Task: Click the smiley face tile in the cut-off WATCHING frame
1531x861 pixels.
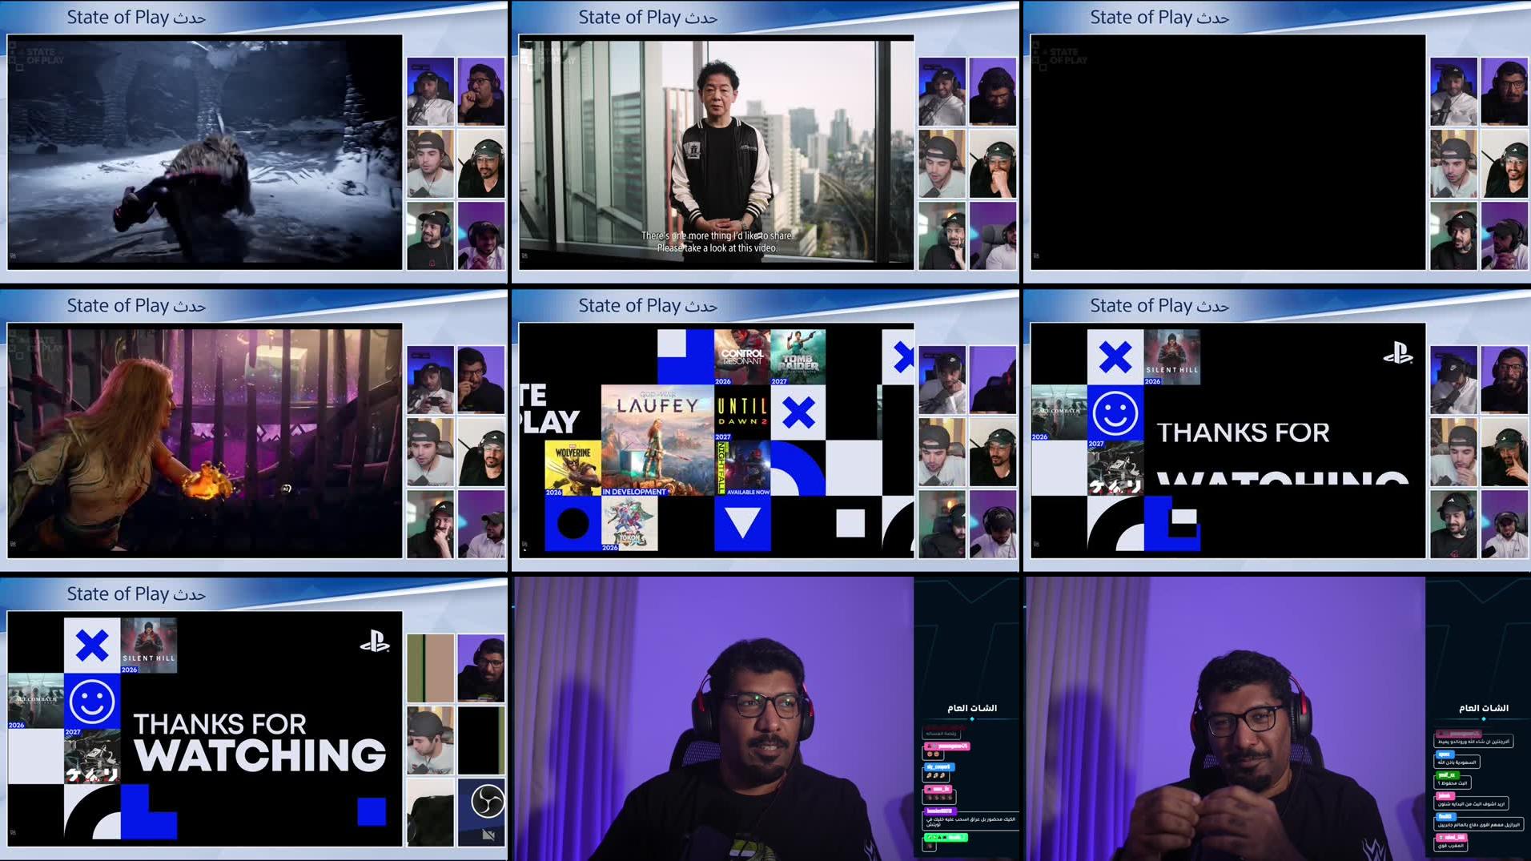Action: coord(1115,413)
